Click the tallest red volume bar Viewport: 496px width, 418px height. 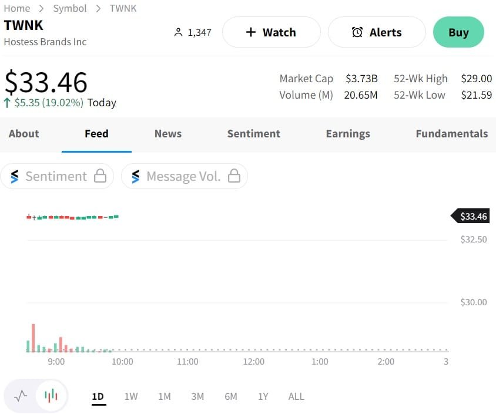(x=33, y=338)
